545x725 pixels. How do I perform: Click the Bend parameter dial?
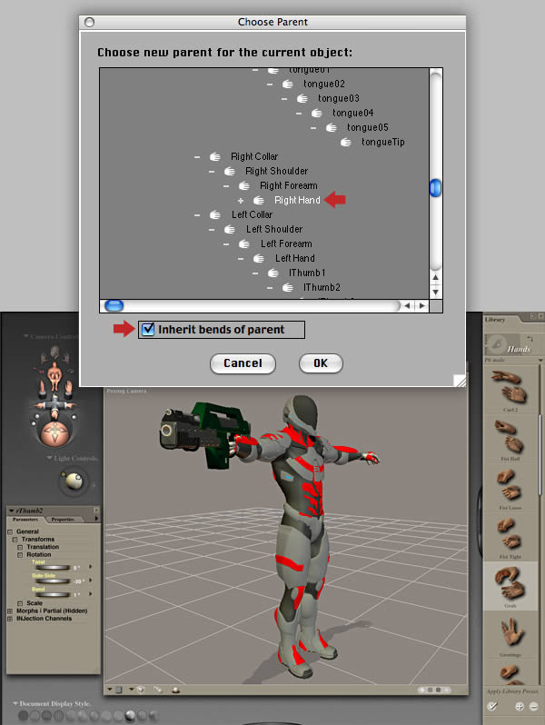54,594
